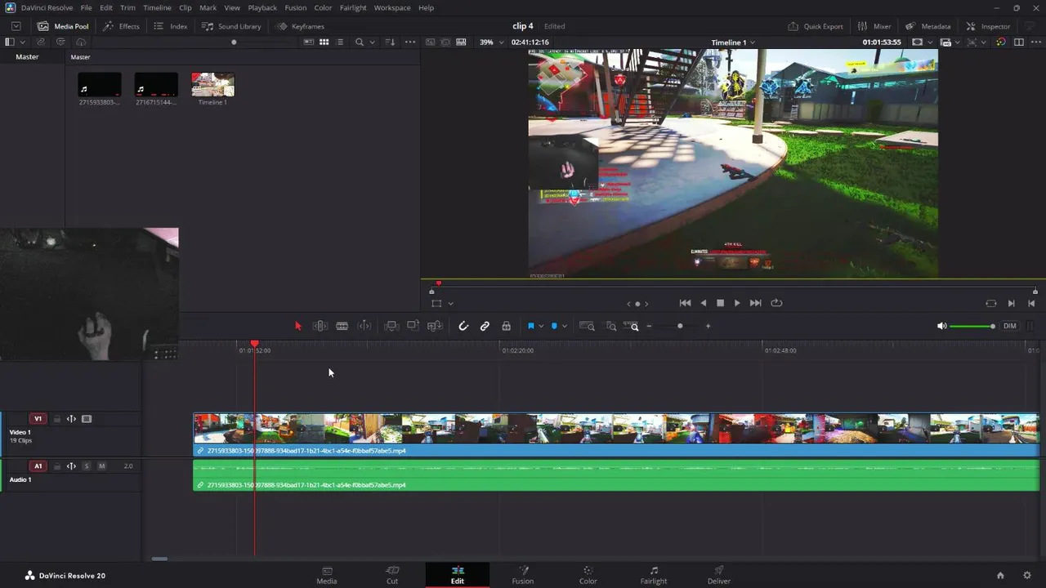
Task: Open the Sound Library panel
Action: tap(231, 26)
